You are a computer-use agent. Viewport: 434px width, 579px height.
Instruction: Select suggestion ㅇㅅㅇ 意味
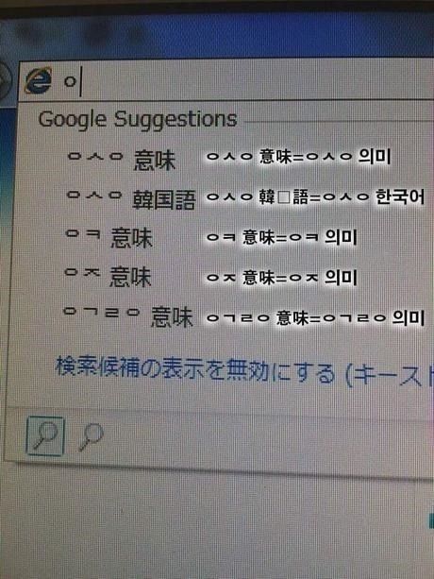coord(122,160)
